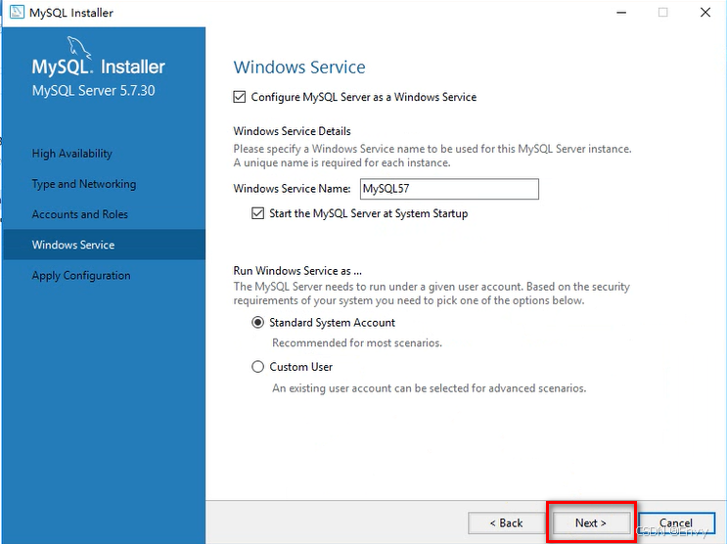Click 'MySQL Server 5.7.30' sidebar text
727x544 pixels.
(x=93, y=90)
